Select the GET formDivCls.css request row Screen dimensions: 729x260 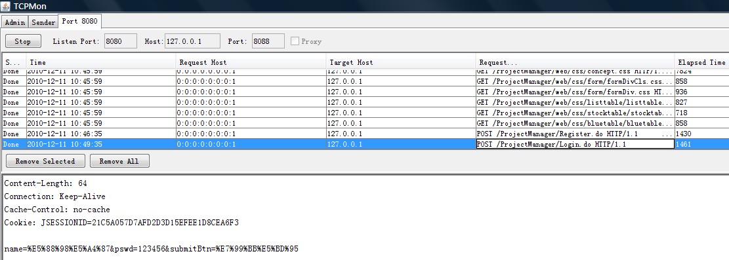pos(365,81)
